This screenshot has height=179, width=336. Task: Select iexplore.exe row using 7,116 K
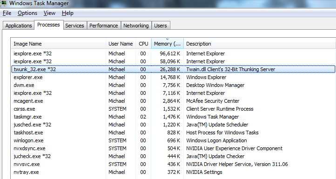(173, 93)
